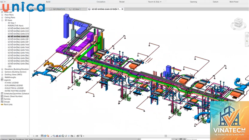Select 3D View 1 in Project Browser tree
Viewport: 249px width, 140px height.
pos(12,23)
